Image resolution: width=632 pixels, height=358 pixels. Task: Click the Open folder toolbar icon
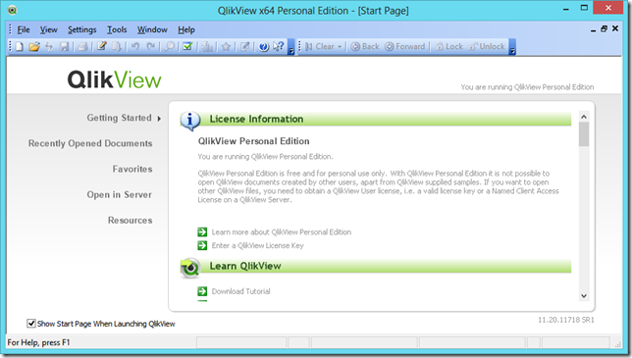coord(34,47)
